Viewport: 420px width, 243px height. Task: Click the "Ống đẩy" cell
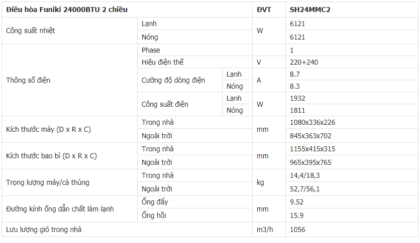coord(155,202)
